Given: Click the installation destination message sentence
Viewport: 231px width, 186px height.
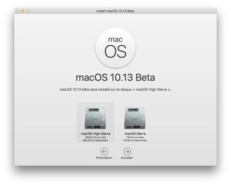Looking at the screenshot, I should click(x=115, y=89).
